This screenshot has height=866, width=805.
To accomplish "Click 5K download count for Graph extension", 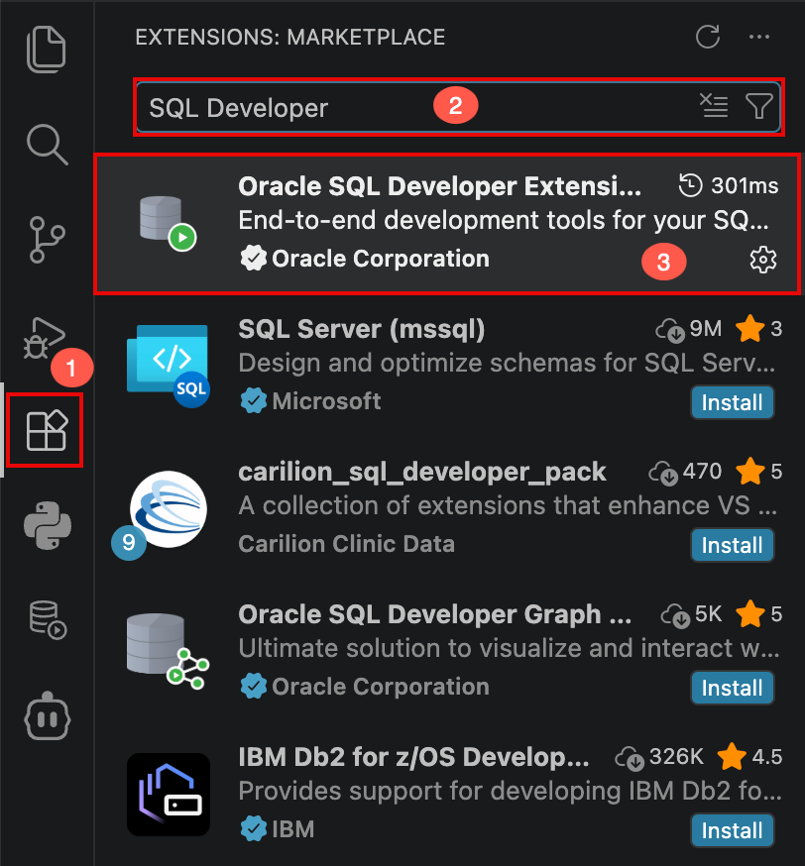I will [691, 614].
